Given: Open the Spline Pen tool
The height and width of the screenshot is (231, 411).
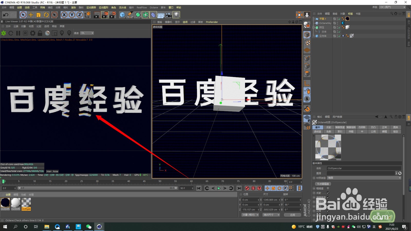Looking at the screenshot, I should 130,15.
